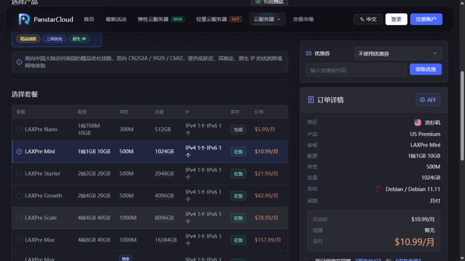The image size is (465, 261).
Task: Open the 首页 nav item
Action: [x=89, y=19]
